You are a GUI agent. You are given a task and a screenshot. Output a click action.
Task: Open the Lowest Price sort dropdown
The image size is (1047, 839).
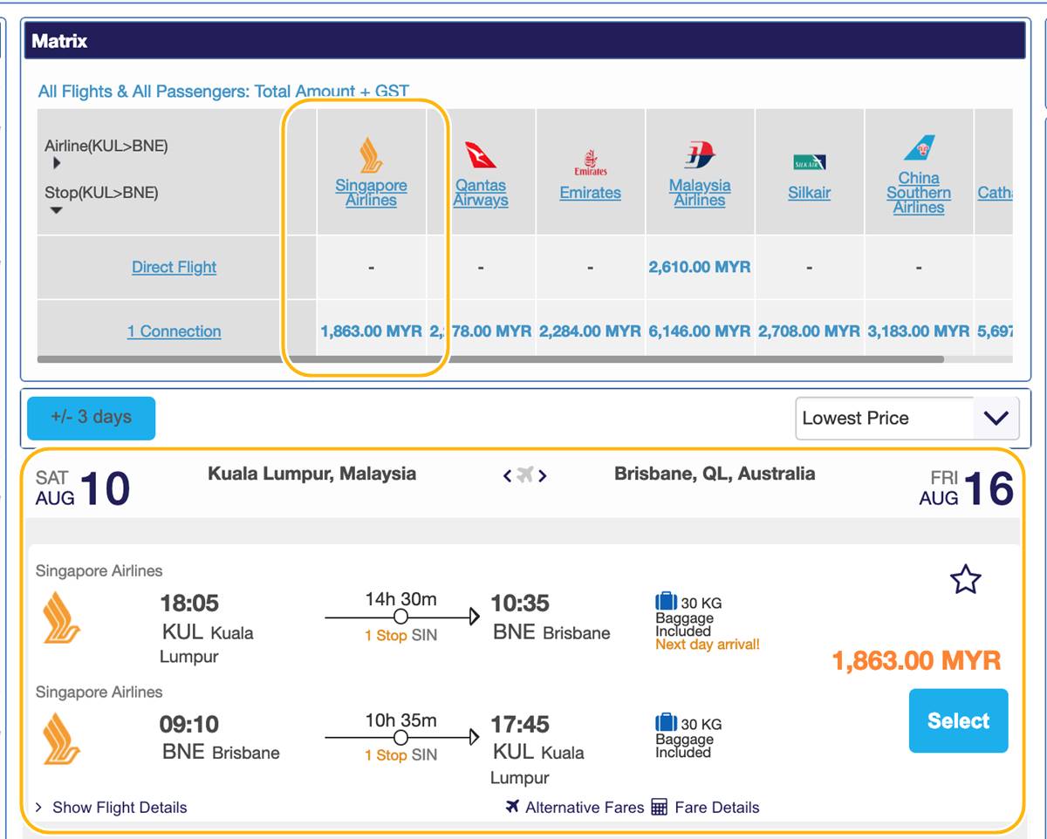(x=907, y=418)
